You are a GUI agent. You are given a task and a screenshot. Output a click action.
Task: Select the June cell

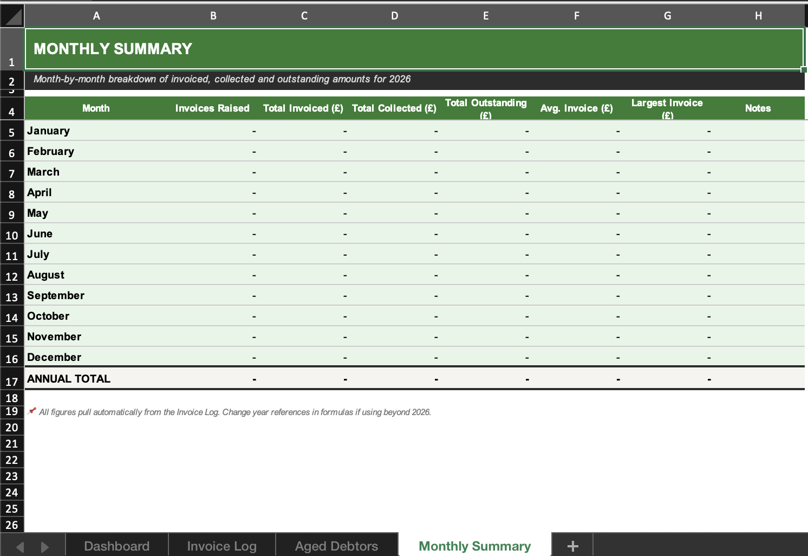pos(96,234)
